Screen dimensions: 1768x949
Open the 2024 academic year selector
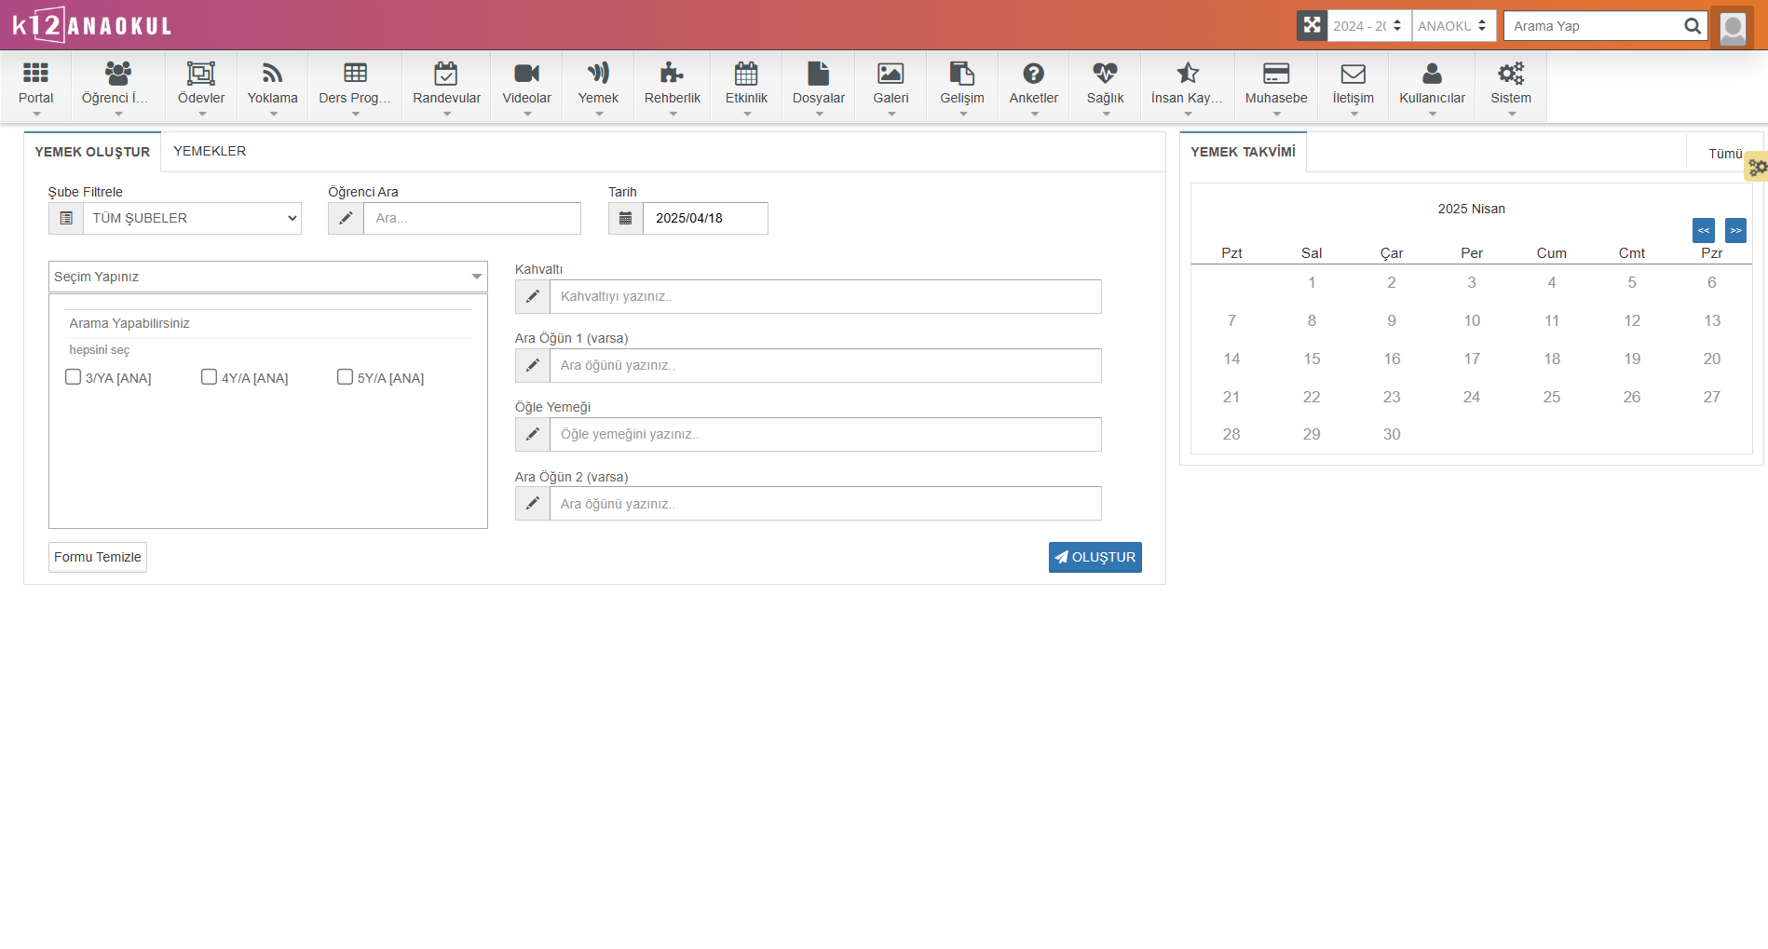click(x=1368, y=26)
